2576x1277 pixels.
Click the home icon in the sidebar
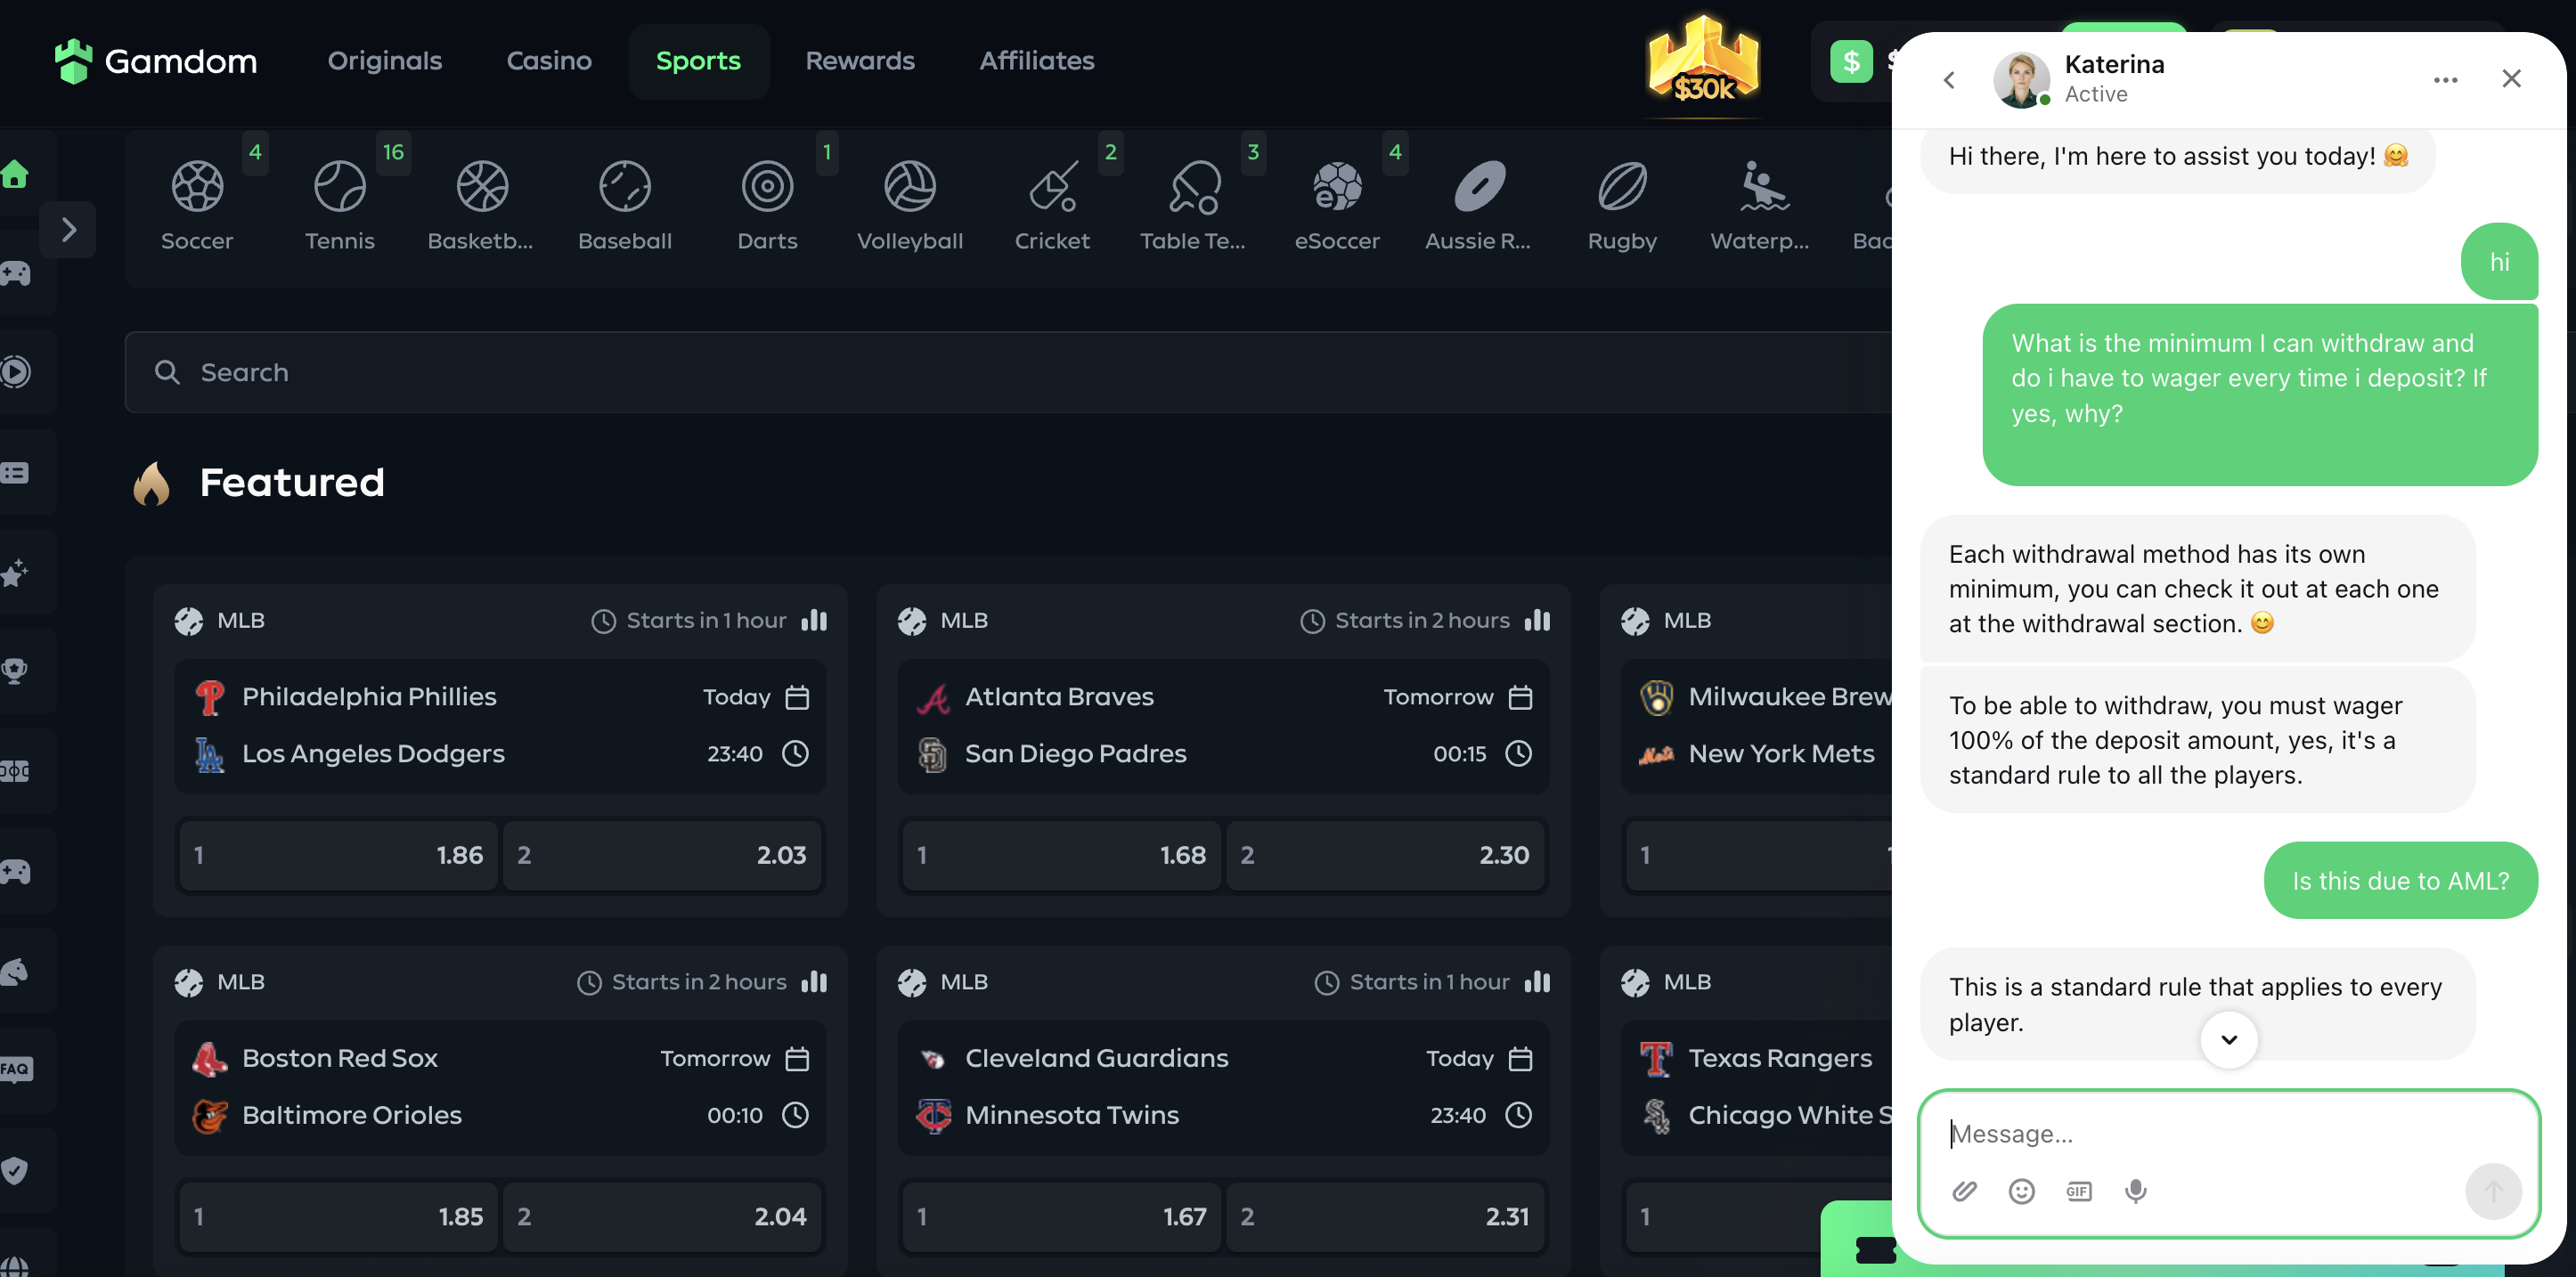[x=14, y=174]
